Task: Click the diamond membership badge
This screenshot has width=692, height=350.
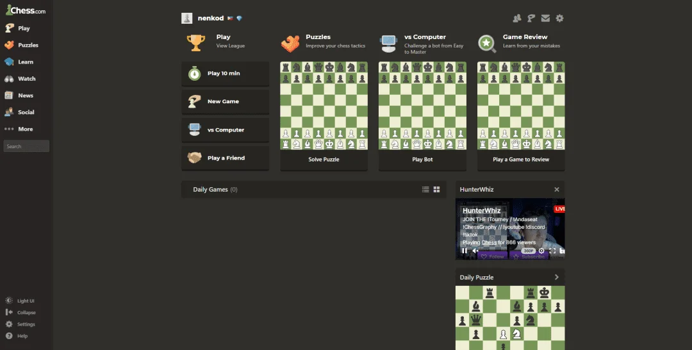Action: tap(239, 18)
